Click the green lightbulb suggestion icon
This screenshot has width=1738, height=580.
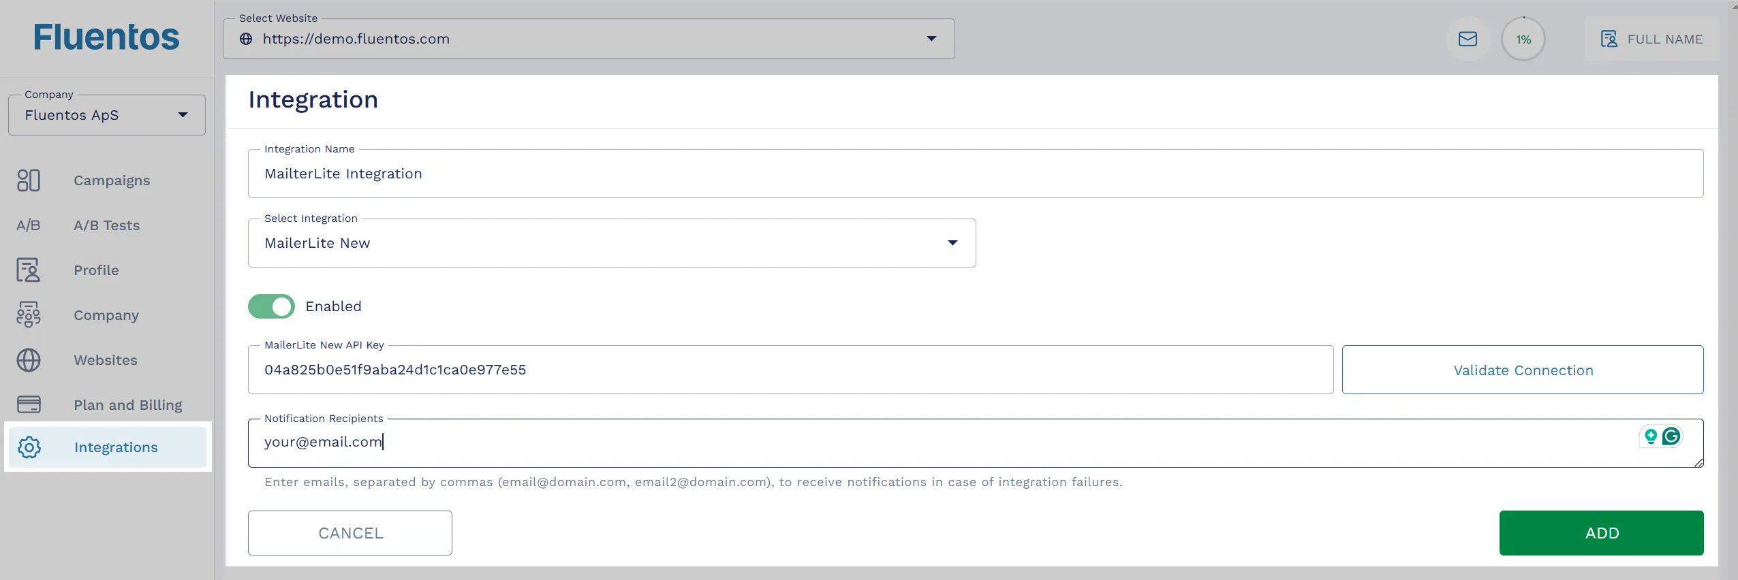click(x=1650, y=436)
